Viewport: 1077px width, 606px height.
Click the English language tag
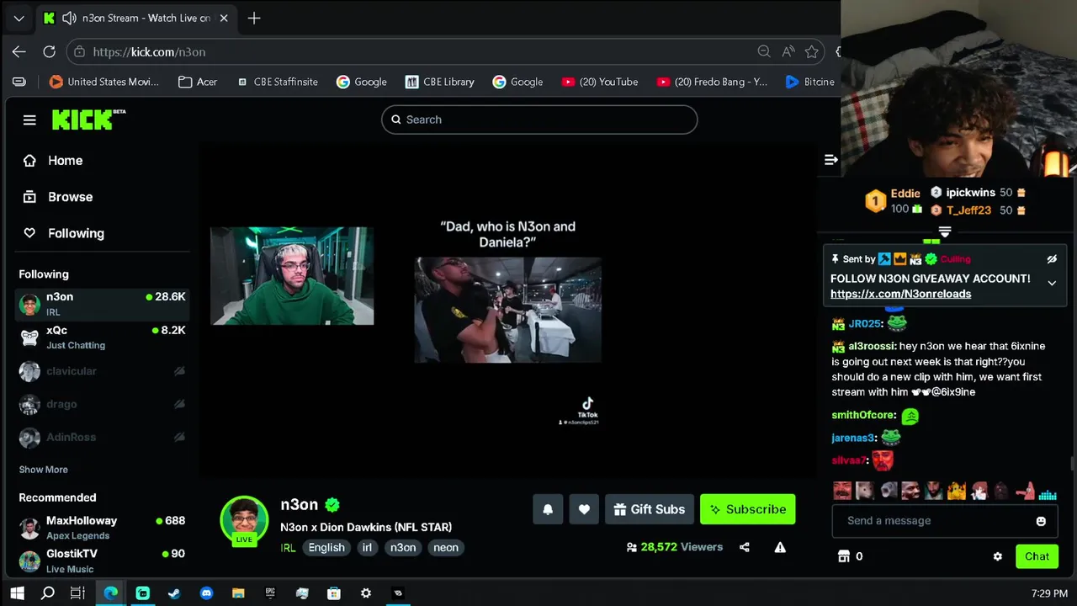(x=326, y=547)
